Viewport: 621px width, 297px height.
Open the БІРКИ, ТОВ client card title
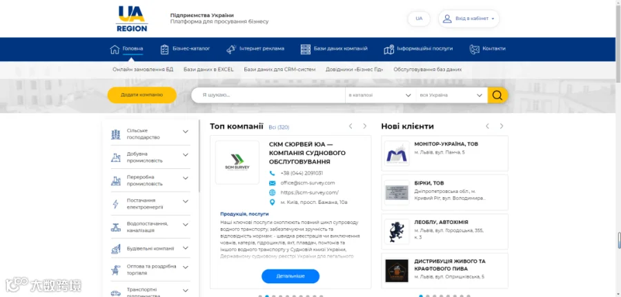(x=429, y=183)
